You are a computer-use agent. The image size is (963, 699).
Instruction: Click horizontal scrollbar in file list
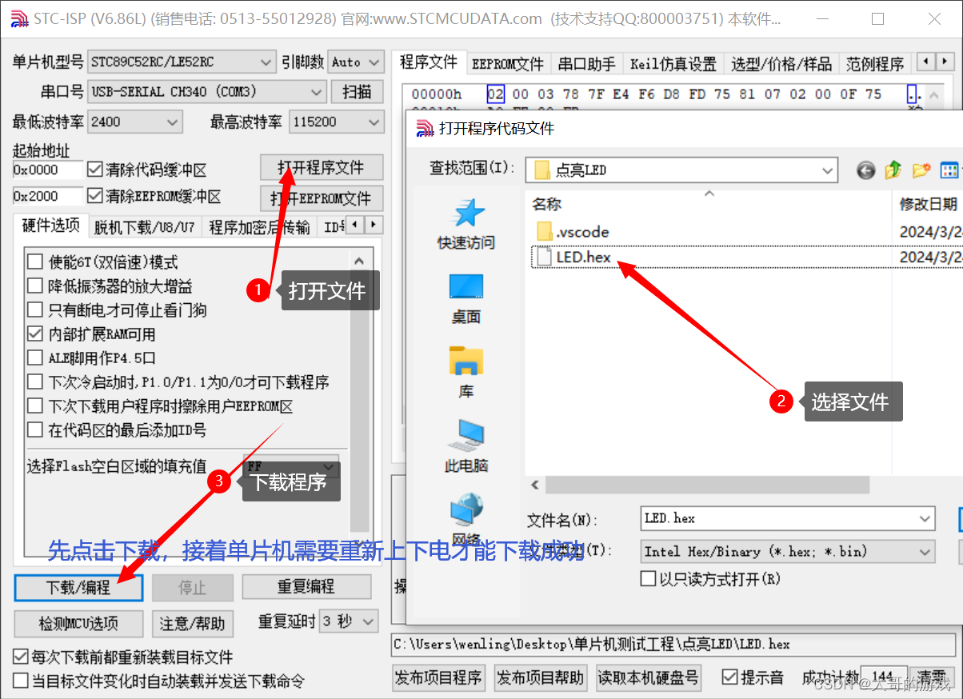707,485
